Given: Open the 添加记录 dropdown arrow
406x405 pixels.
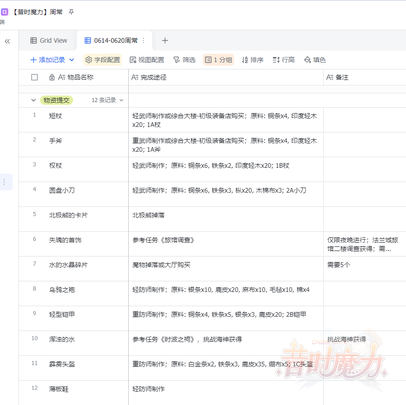Looking at the screenshot, I should [72, 60].
